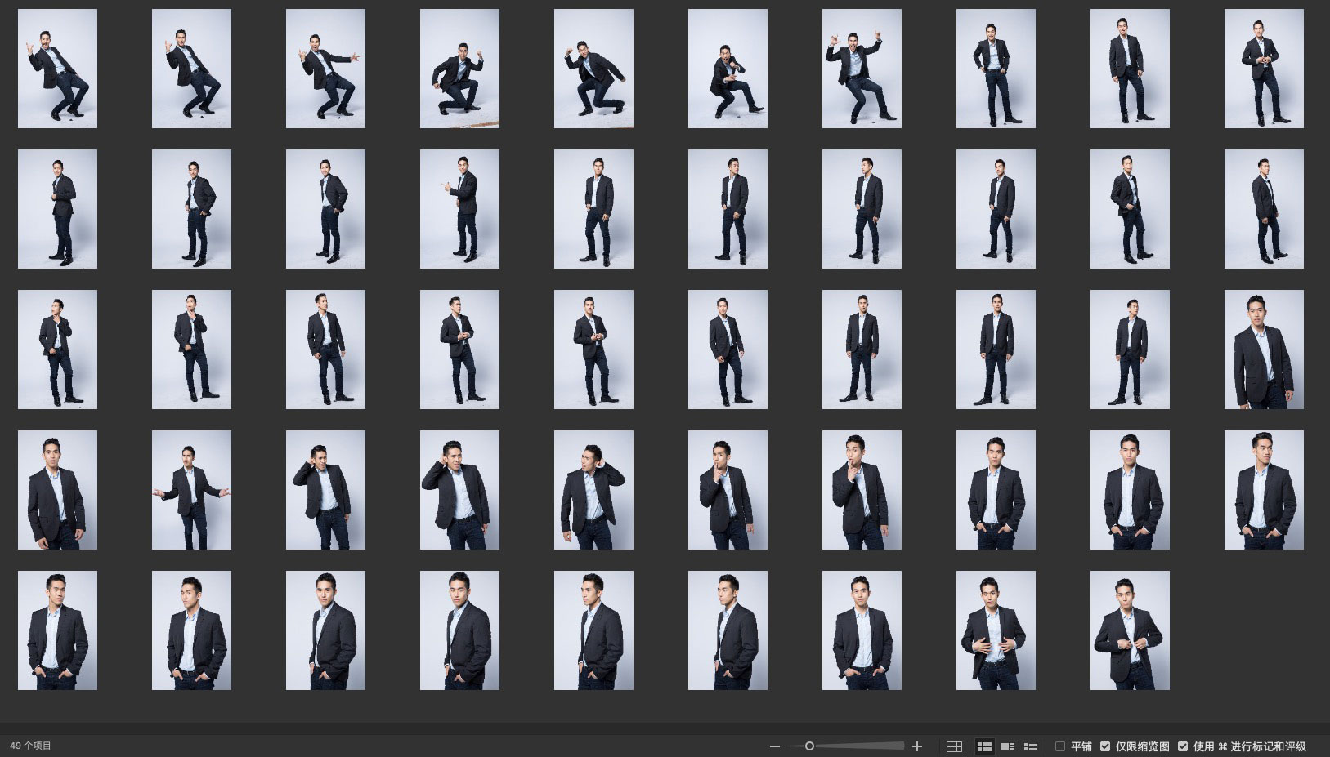Select the close-up portrait ending the third row

click(x=1264, y=350)
